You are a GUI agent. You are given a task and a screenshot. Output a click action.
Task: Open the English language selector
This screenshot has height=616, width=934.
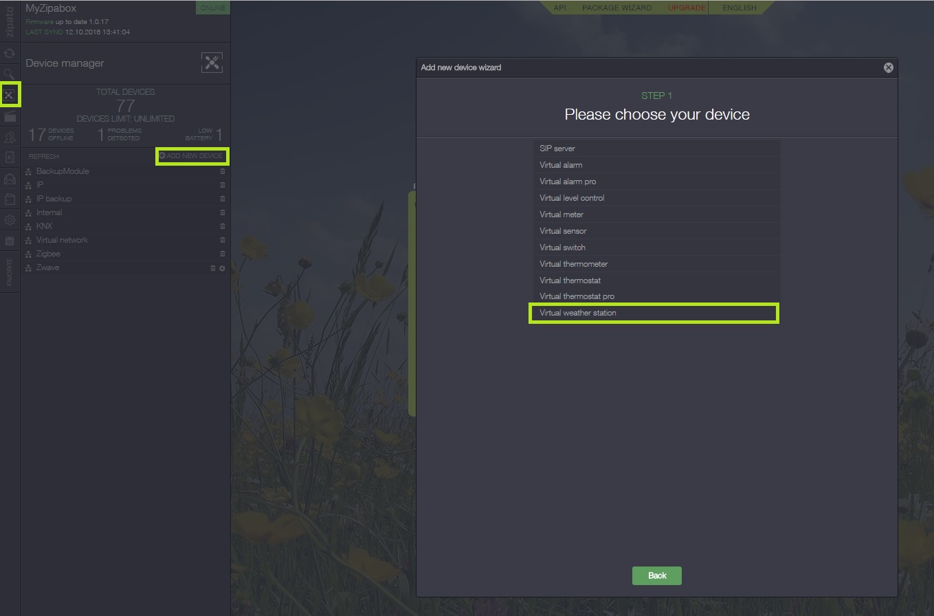point(739,8)
